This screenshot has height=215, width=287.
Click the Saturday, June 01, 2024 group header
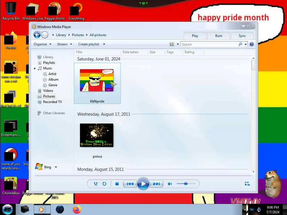(99, 59)
